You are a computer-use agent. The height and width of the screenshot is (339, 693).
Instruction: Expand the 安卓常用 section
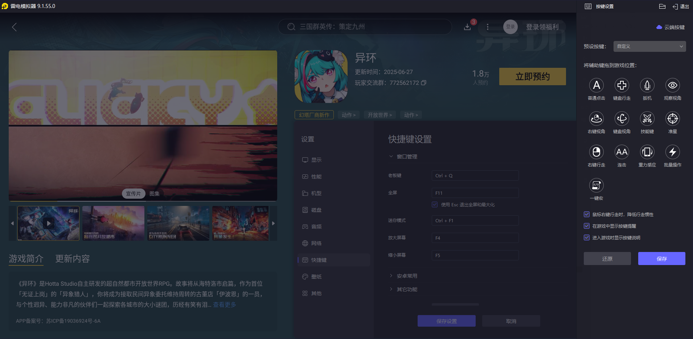[x=406, y=276]
